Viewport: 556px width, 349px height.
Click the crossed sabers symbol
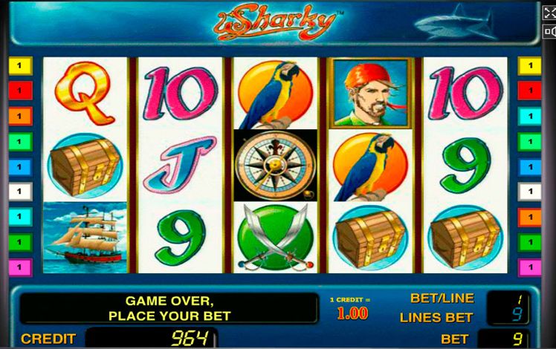276,238
